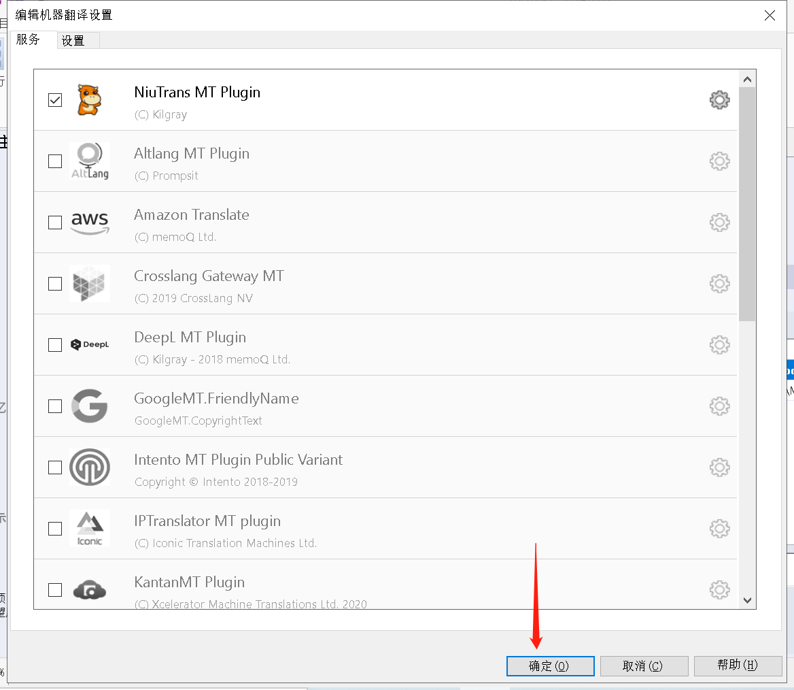
Task: Open GoogleMT settings gear icon
Action: (719, 406)
